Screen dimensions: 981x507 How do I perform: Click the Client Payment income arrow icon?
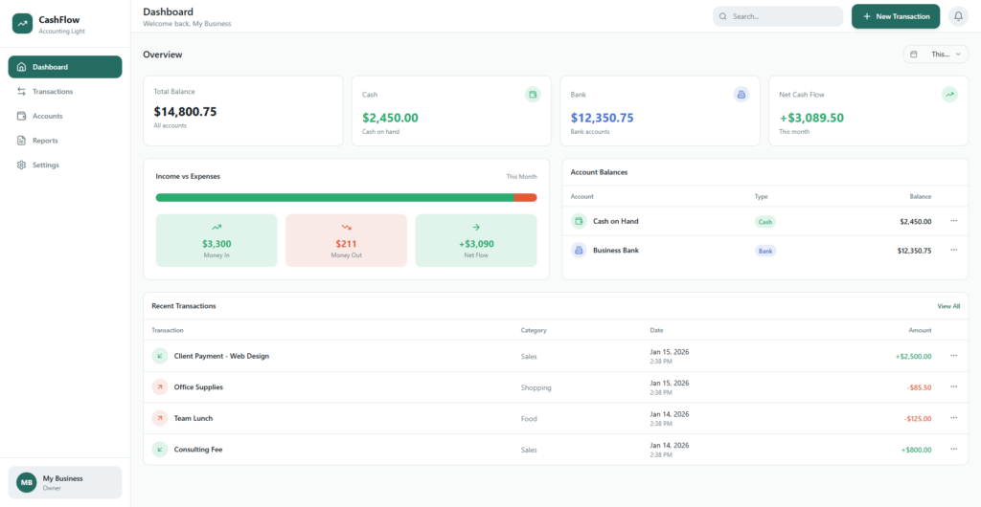tap(160, 356)
